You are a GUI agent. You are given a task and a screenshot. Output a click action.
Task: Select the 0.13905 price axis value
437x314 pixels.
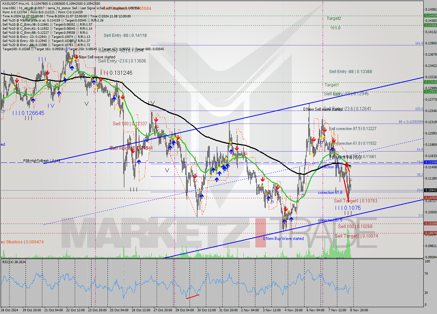point(430,43)
